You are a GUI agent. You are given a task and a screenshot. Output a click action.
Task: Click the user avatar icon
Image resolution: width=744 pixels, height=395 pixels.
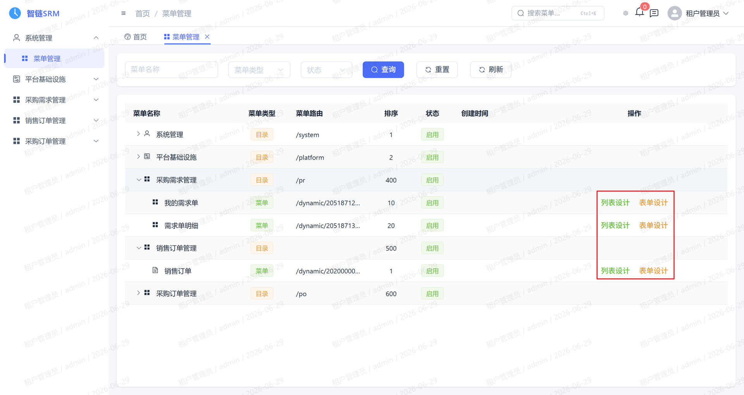[675, 13]
